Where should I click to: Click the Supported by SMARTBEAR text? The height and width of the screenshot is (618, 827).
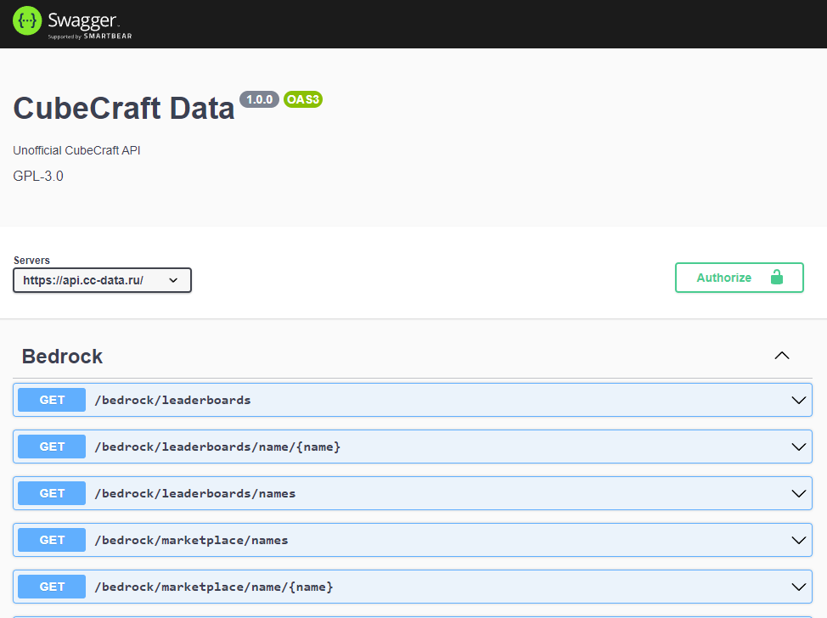(90, 37)
